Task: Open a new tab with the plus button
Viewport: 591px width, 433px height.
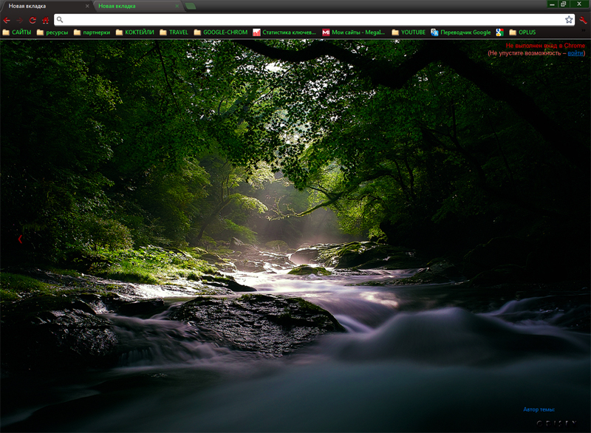Action: click(191, 6)
